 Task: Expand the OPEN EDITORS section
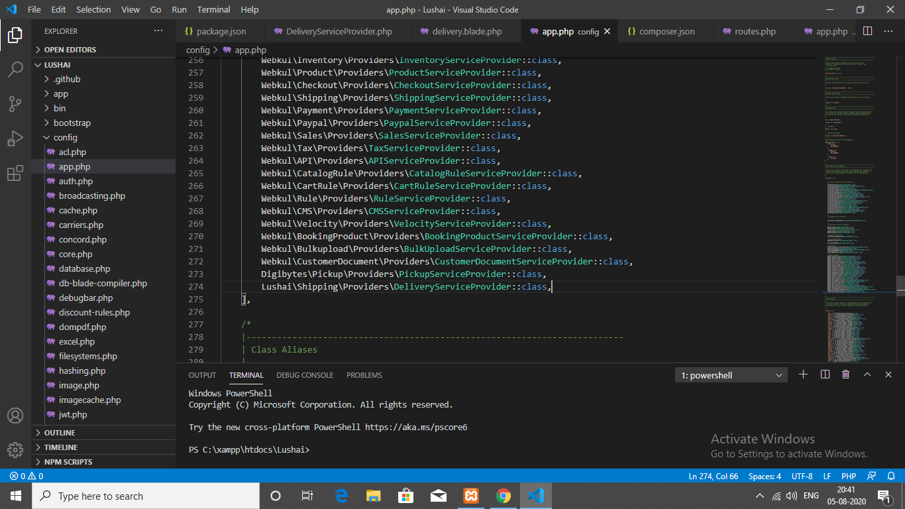point(103,50)
